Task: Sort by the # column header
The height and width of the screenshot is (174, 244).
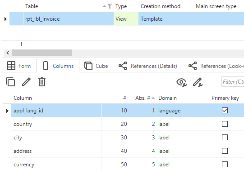Action: click(124, 98)
